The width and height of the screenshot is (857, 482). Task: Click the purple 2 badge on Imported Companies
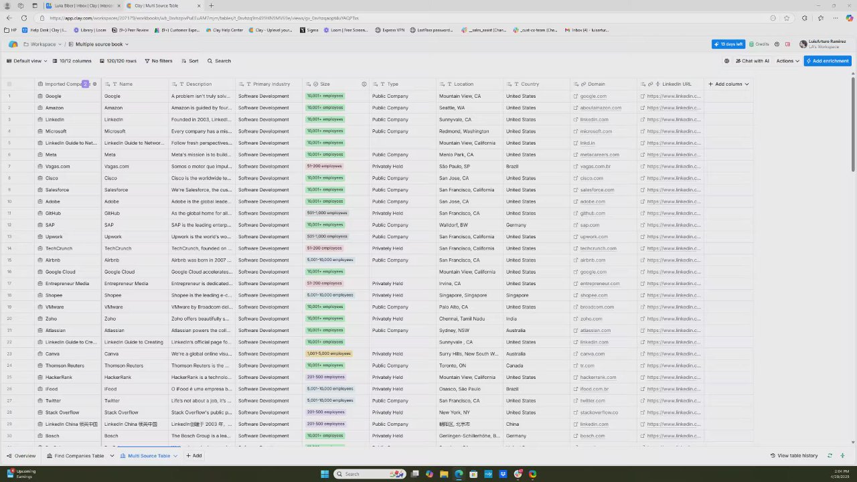point(85,84)
